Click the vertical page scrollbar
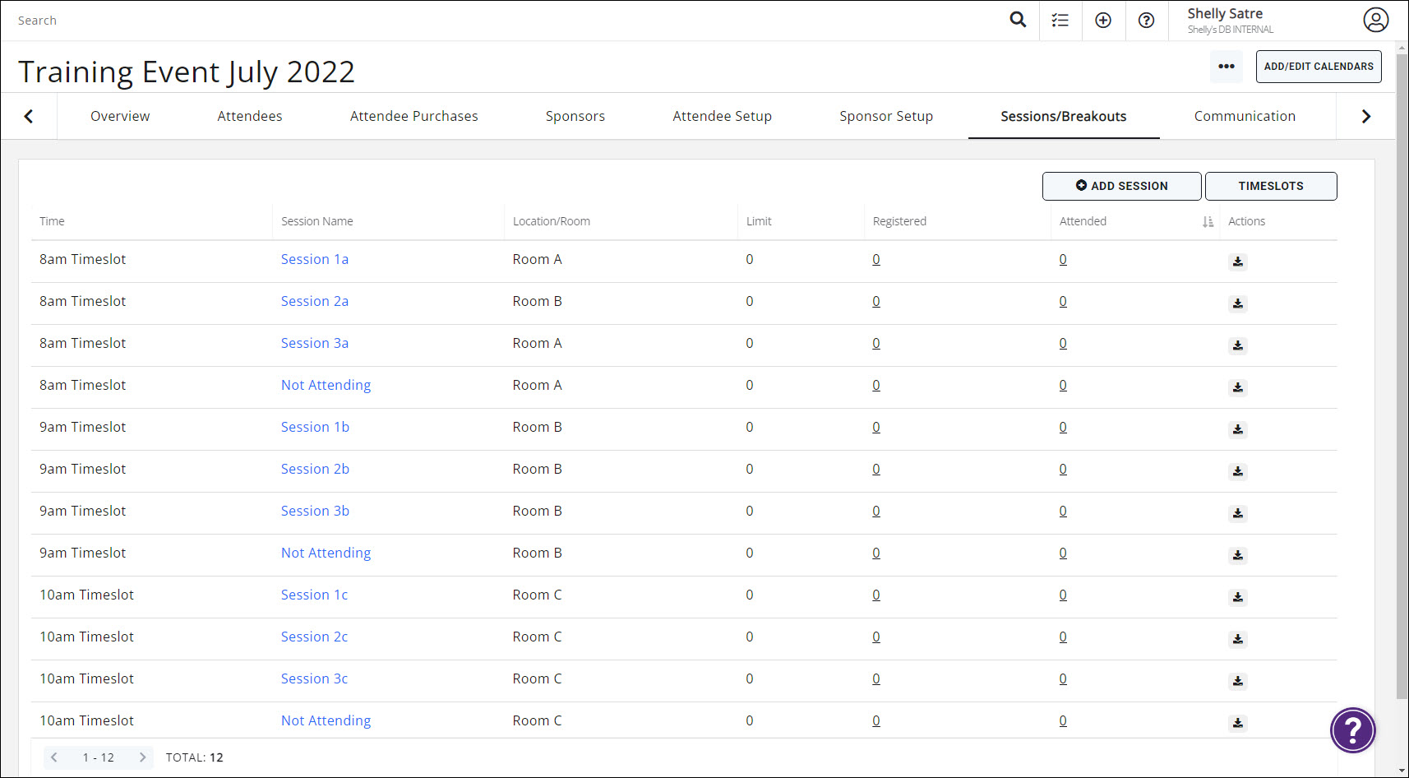Screen dimensions: 1409x778 (1402, 370)
